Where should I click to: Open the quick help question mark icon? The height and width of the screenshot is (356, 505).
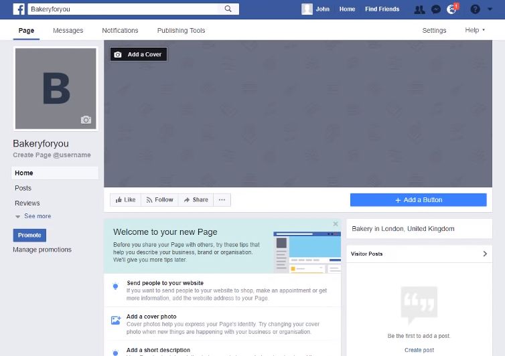coord(475,9)
